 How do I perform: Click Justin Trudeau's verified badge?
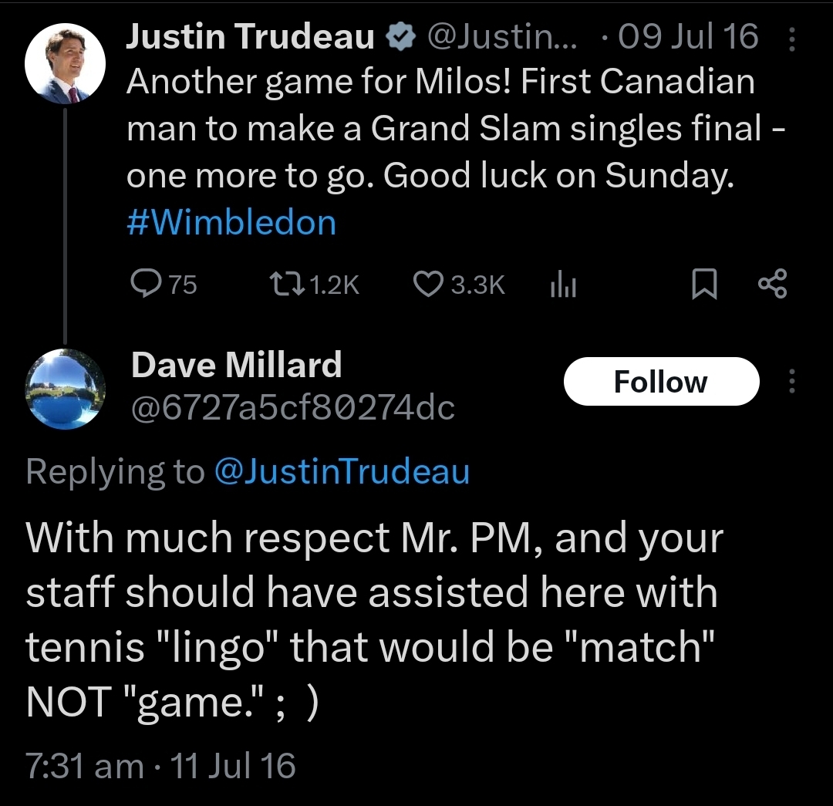pyautogui.click(x=399, y=37)
